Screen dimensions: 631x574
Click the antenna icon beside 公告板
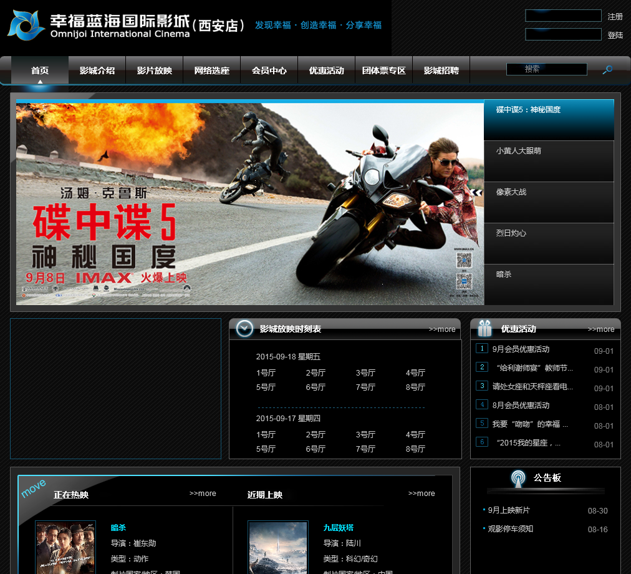coord(518,478)
